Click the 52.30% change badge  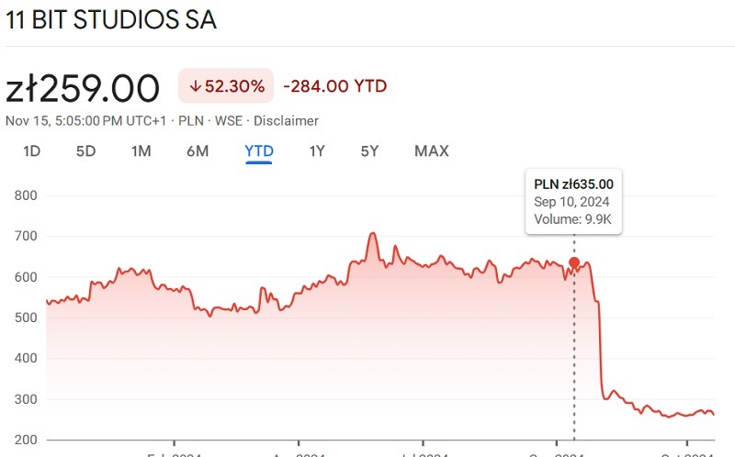tap(226, 87)
